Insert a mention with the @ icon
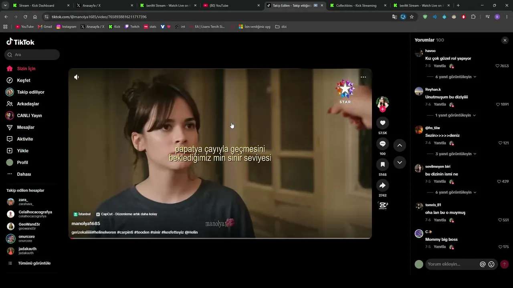Image resolution: width=513 pixels, height=288 pixels. 483,264
